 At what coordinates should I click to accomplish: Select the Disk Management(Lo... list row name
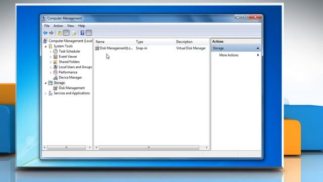pyautogui.click(x=116, y=48)
